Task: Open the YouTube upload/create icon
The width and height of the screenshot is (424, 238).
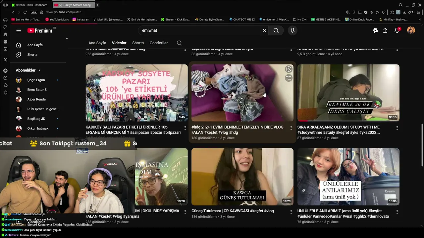Action: point(385,30)
